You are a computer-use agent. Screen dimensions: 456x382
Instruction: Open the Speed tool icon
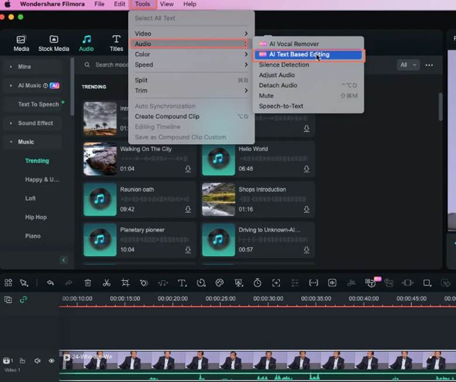click(201, 283)
